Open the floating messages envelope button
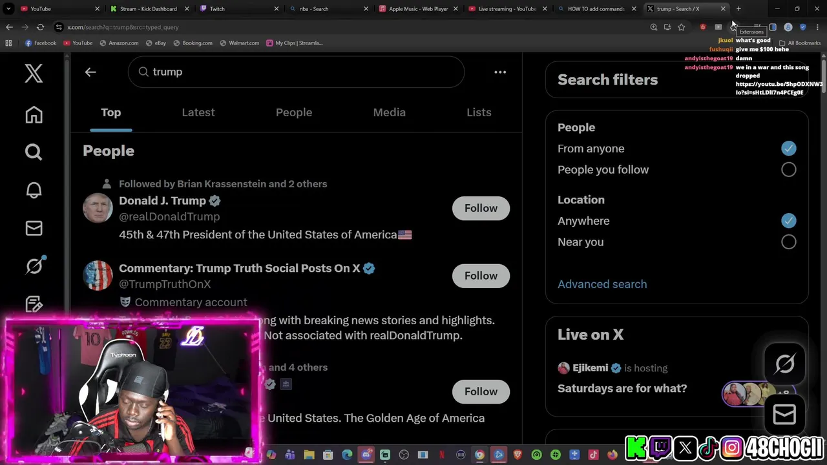The image size is (827, 465). click(x=784, y=415)
